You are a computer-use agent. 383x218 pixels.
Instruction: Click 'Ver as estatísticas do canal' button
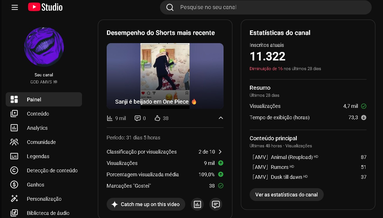click(287, 195)
